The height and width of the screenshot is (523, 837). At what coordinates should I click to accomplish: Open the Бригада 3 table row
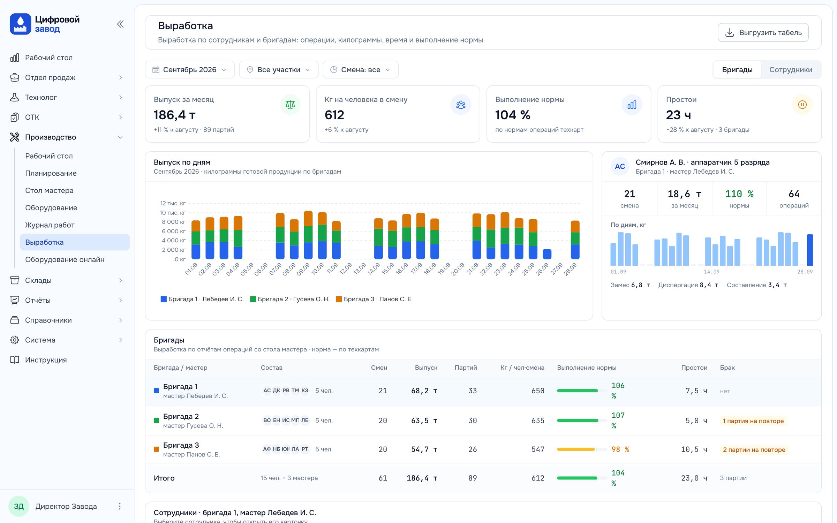483,449
